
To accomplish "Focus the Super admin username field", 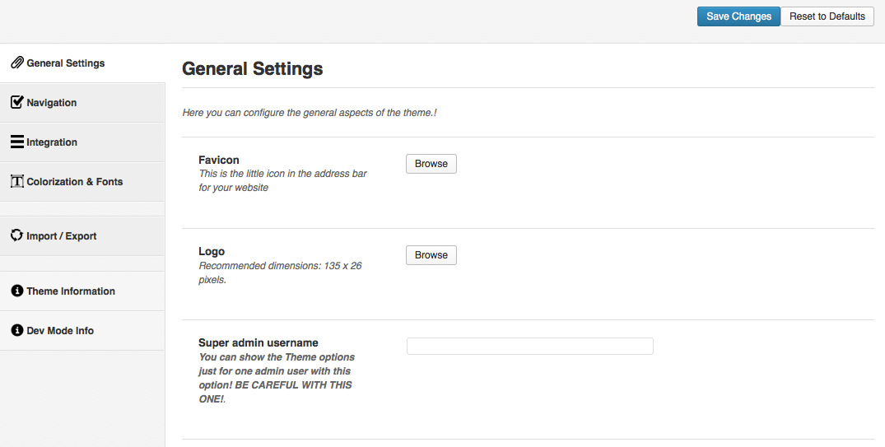I will (x=530, y=346).
